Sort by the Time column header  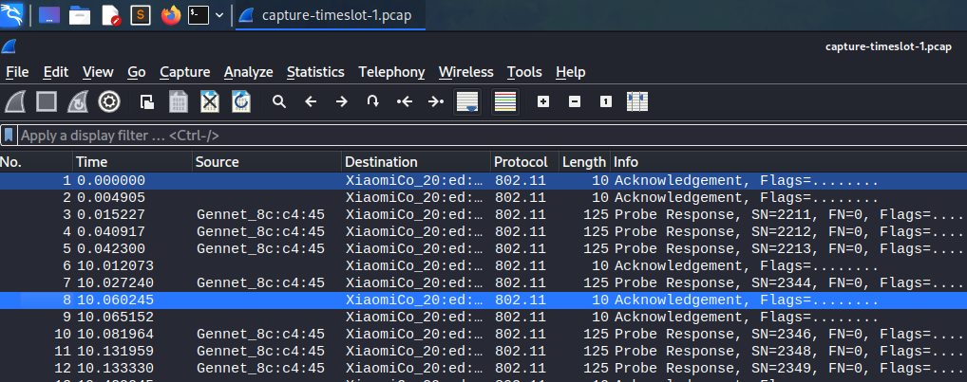click(x=133, y=162)
